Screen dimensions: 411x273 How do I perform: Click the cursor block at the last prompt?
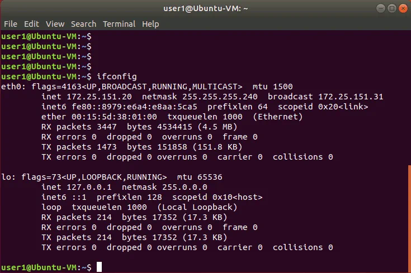click(99, 267)
